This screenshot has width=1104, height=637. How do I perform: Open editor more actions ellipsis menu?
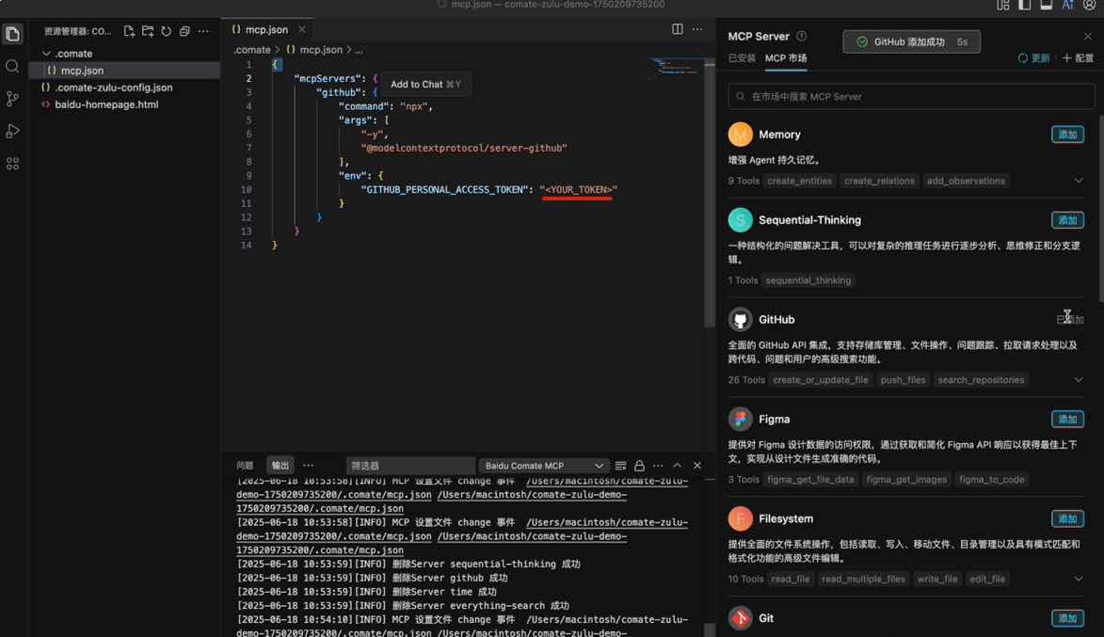pyautogui.click(x=697, y=29)
